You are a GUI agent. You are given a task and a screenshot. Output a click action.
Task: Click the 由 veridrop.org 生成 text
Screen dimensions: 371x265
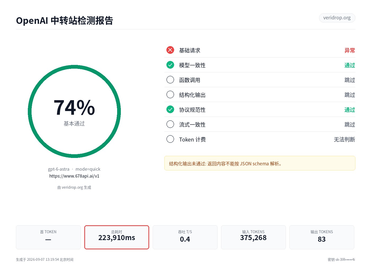[74, 187]
